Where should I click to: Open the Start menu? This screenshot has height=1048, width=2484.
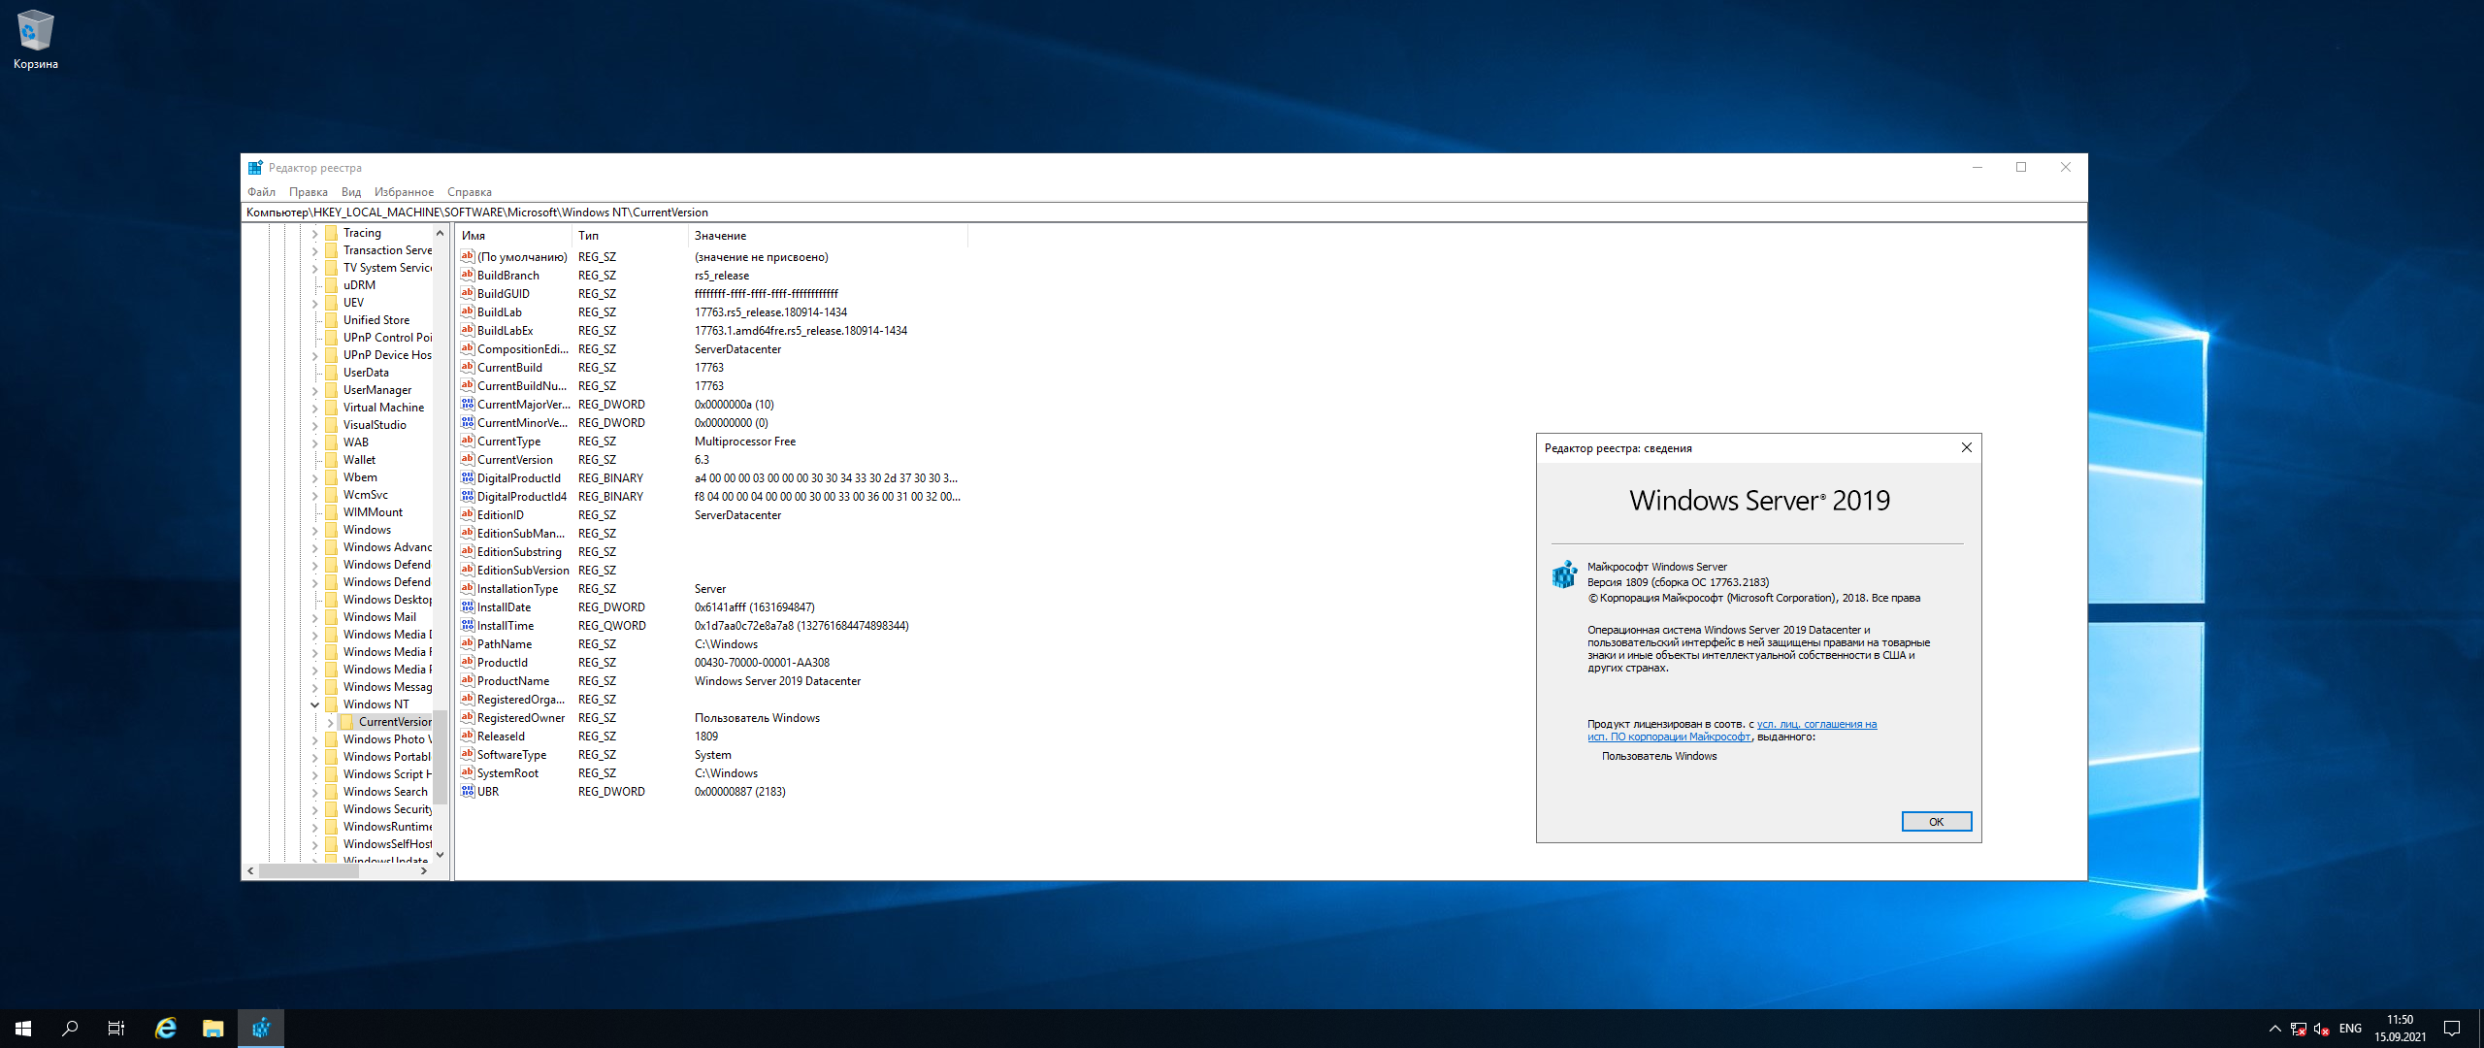23,1029
